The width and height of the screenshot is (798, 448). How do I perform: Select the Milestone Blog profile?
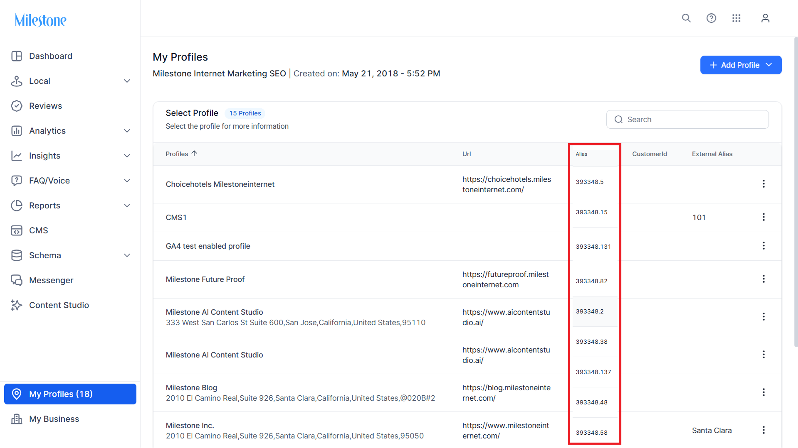coord(191,388)
